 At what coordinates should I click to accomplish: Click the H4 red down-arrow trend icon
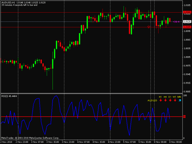(x=165, y=100)
